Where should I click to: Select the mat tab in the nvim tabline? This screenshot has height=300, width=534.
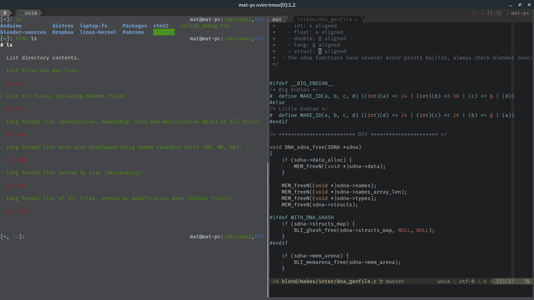coord(277,19)
